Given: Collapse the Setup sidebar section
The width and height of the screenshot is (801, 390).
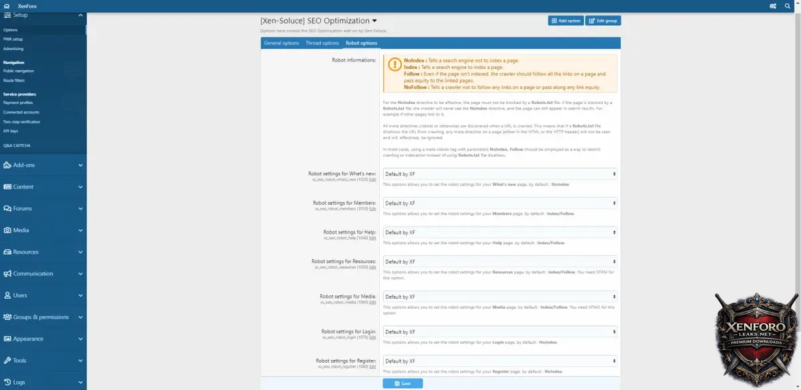Looking at the screenshot, I should tap(80, 15).
